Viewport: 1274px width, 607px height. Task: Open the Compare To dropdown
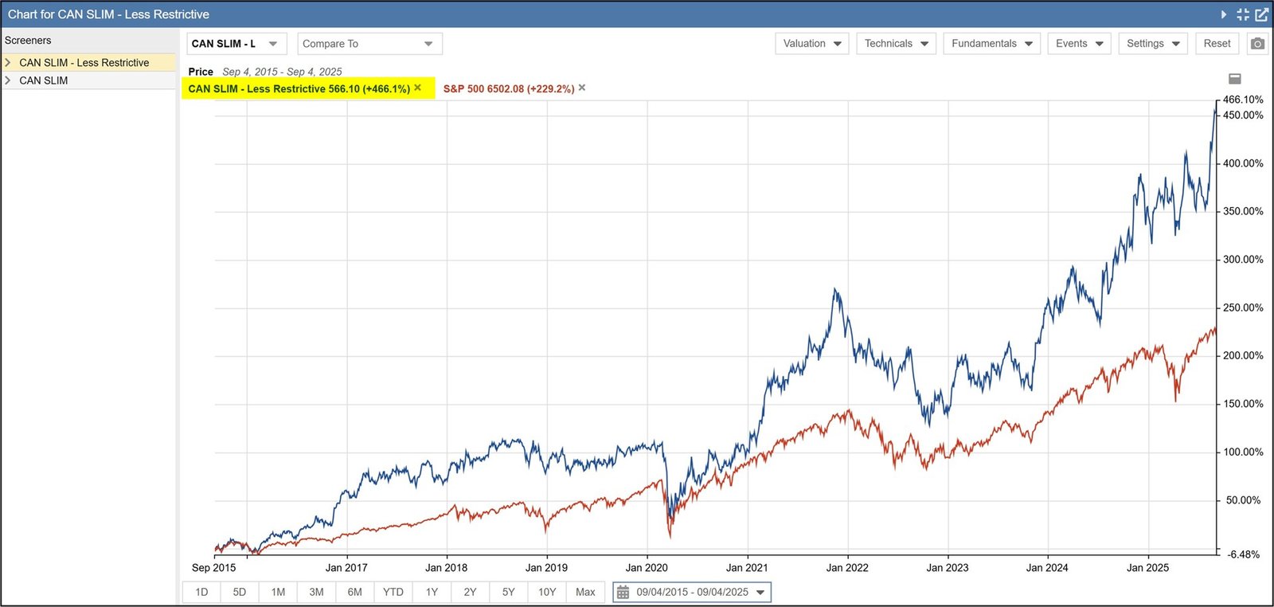pyautogui.click(x=369, y=44)
